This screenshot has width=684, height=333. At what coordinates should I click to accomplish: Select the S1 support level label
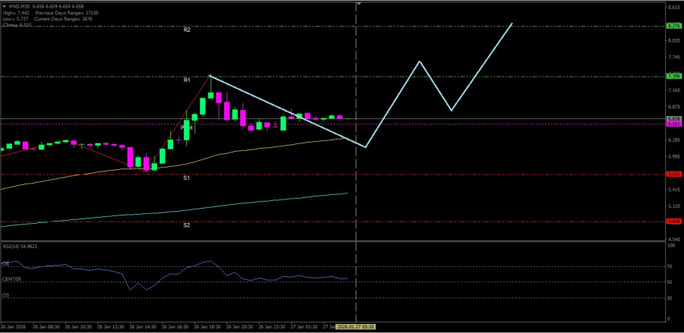(x=186, y=177)
